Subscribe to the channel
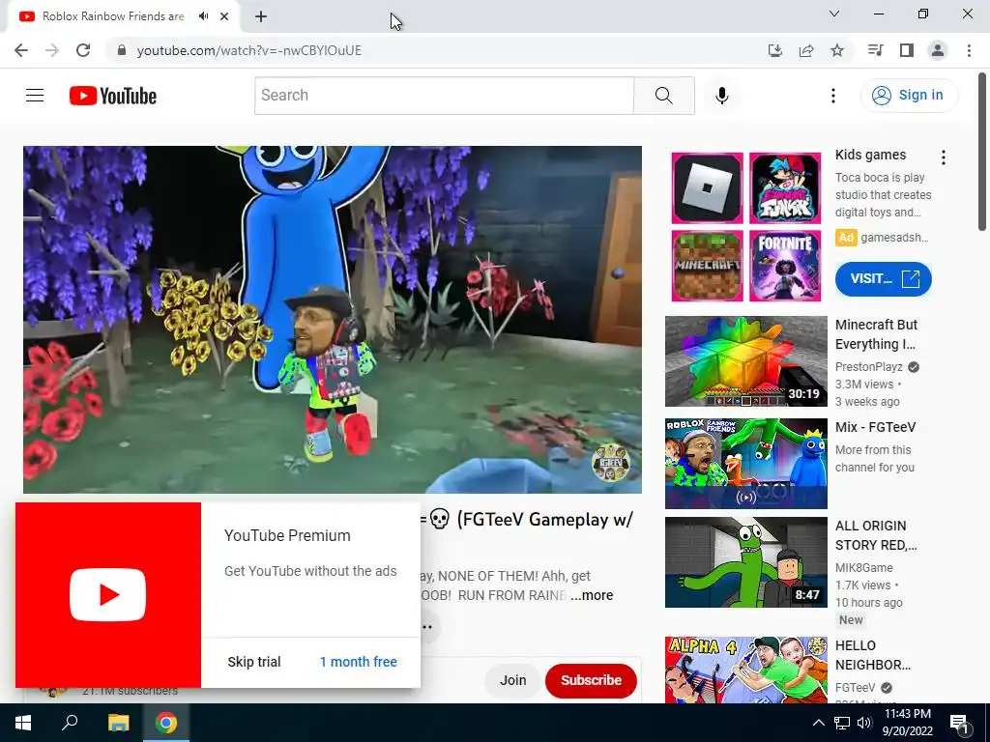This screenshot has height=742, width=990. 591,680
